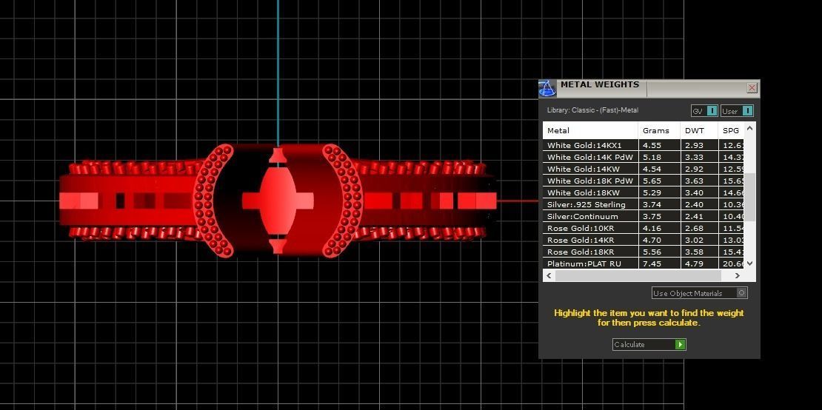
Task: Select the Platinum:PLAT RU row
Action: click(644, 263)
